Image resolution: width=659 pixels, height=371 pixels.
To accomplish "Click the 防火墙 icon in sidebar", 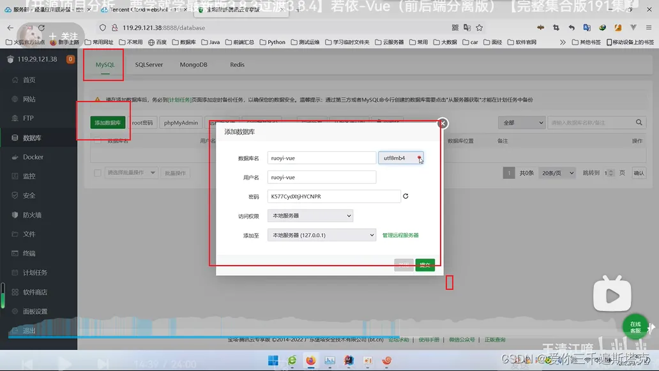I will [x=15, y=215].
